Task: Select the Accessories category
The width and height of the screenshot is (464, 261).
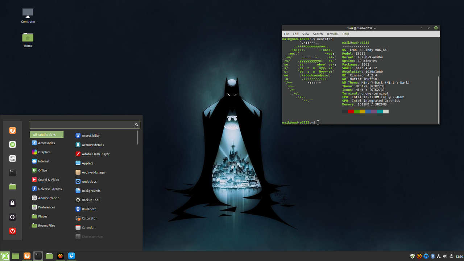Action: (x=47, y=143)
